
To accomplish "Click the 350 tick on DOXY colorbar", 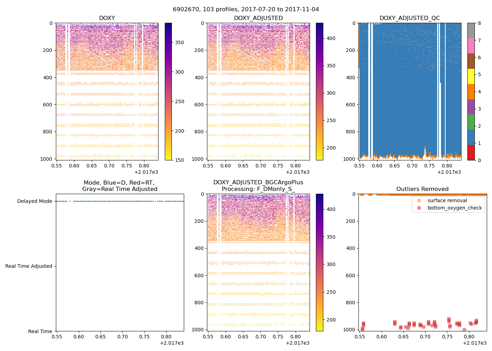I will (x=180, y=42).
